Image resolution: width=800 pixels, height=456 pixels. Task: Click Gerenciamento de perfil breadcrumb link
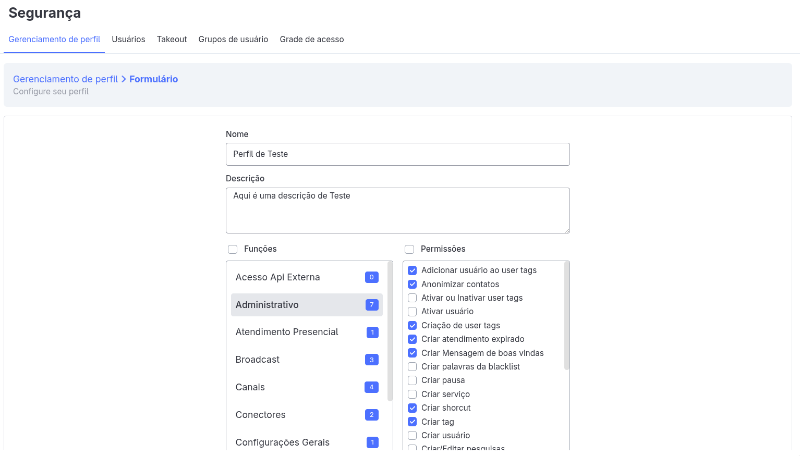[x=65, y=79]
